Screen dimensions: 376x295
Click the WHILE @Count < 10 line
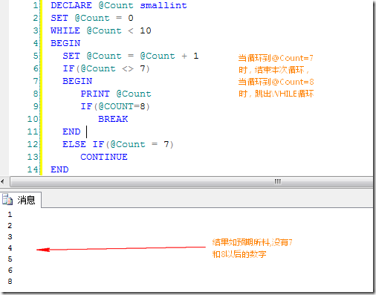tap(101, 30)
